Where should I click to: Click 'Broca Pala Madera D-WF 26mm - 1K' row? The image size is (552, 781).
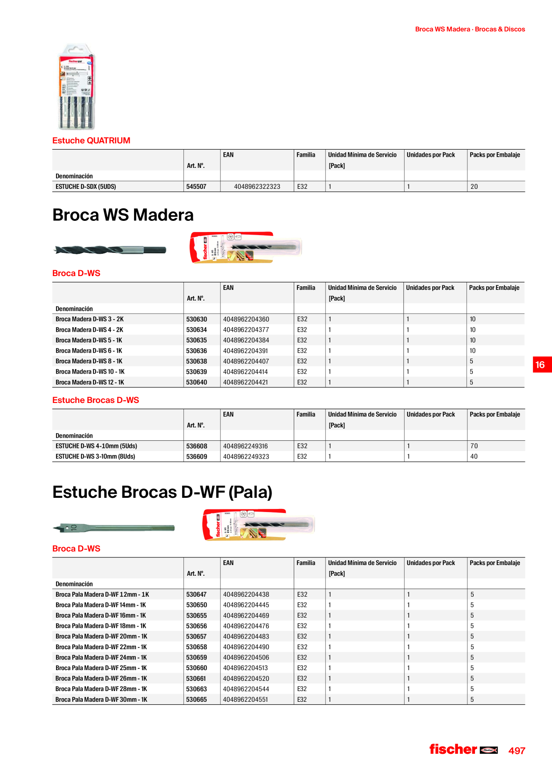(288, 679)
